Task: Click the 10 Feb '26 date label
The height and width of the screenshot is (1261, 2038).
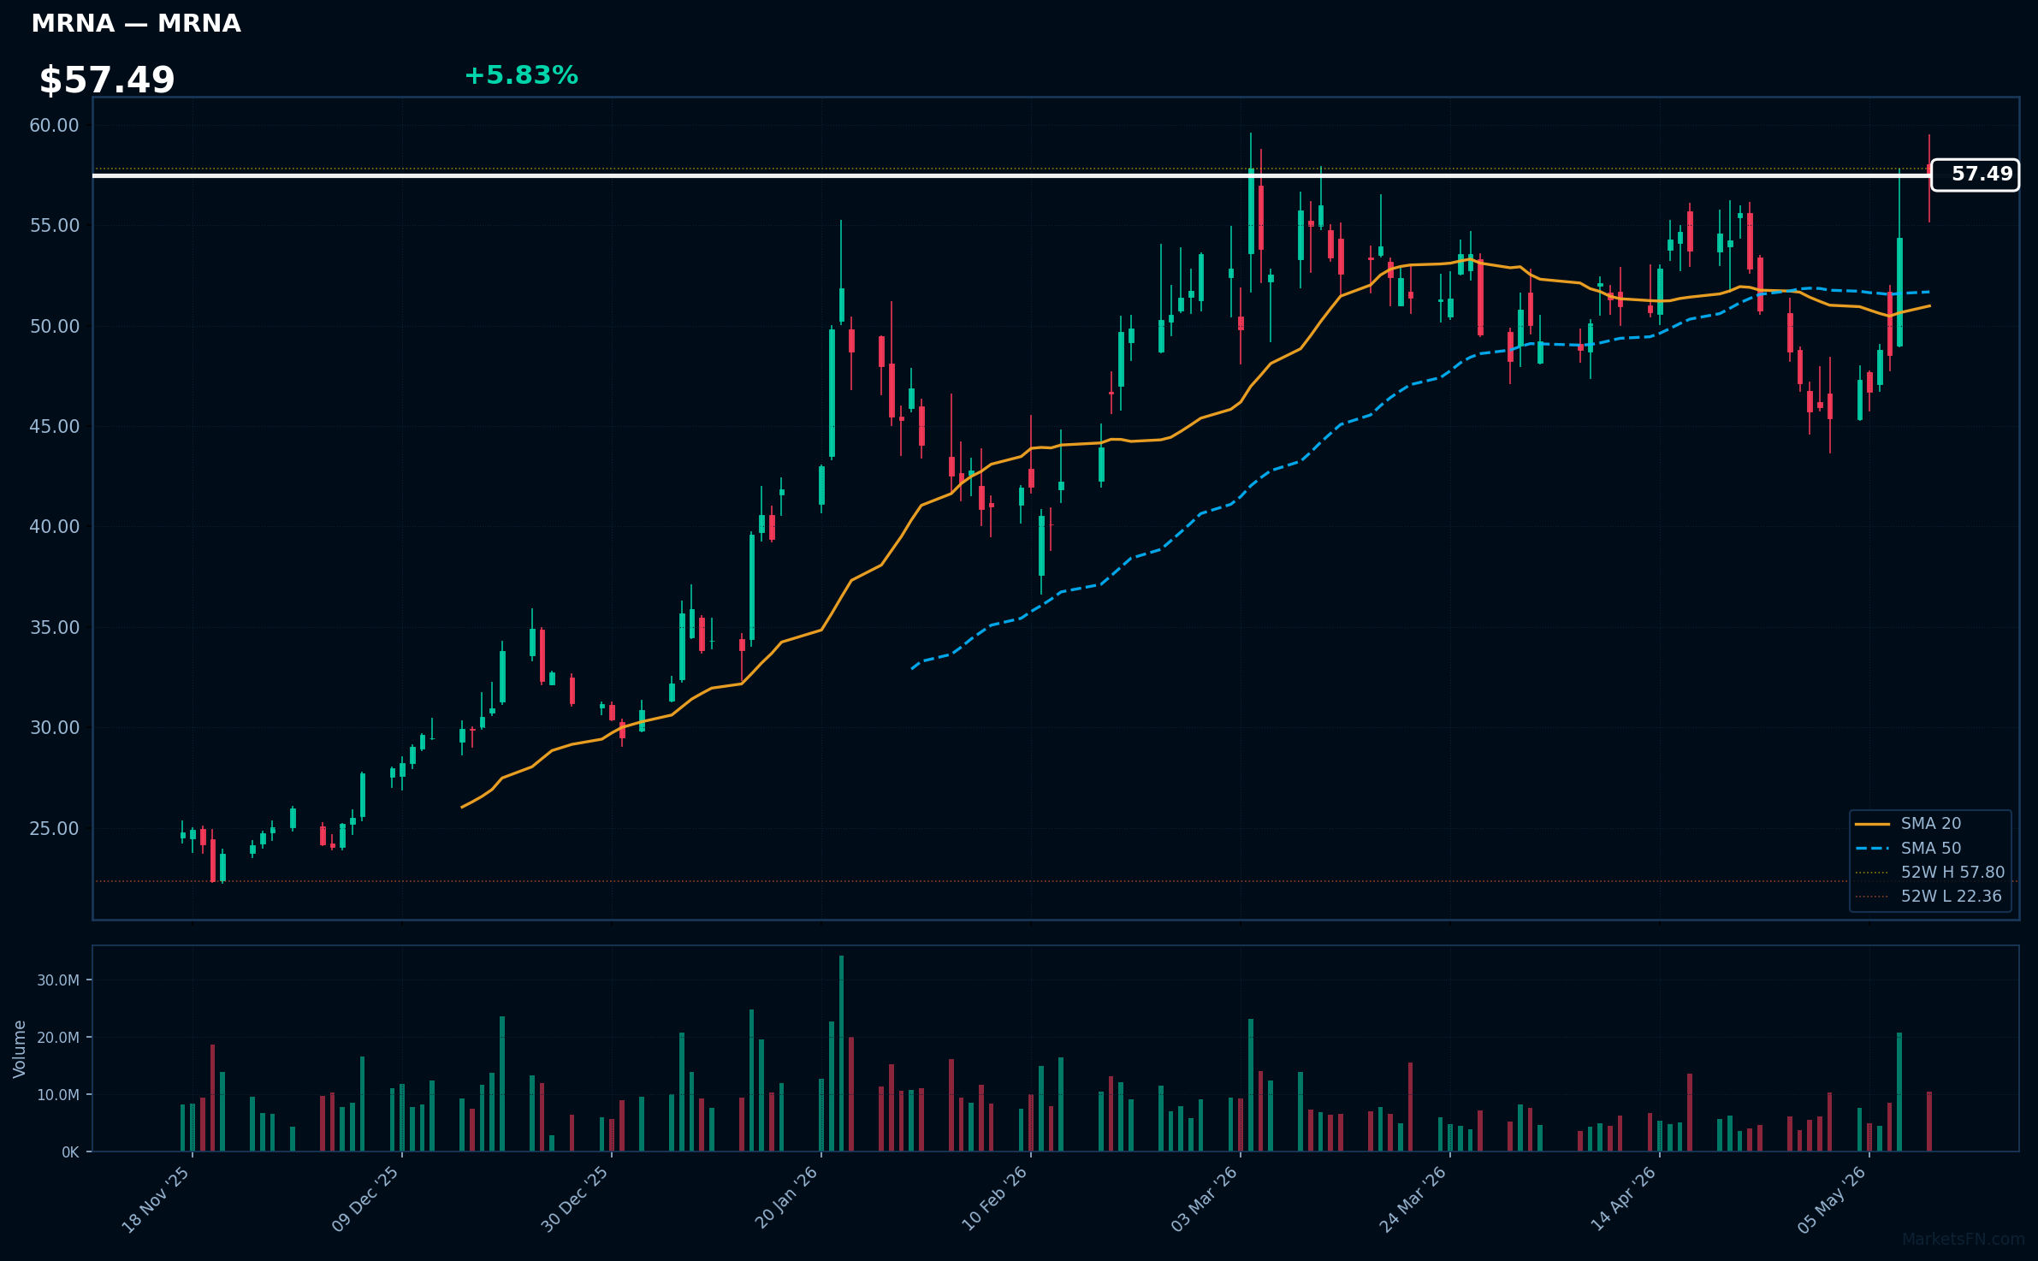Action: point(994,1199)
